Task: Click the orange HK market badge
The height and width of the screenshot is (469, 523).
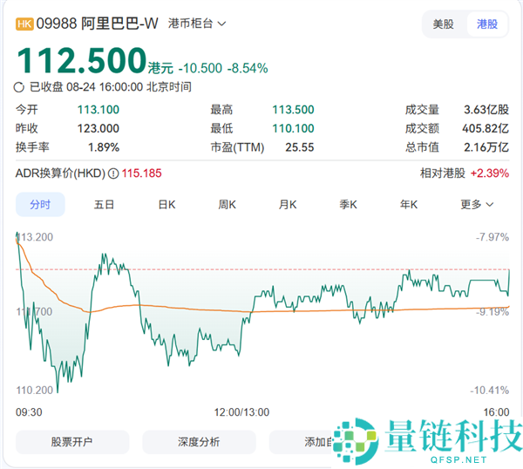Action: [24, 24]
